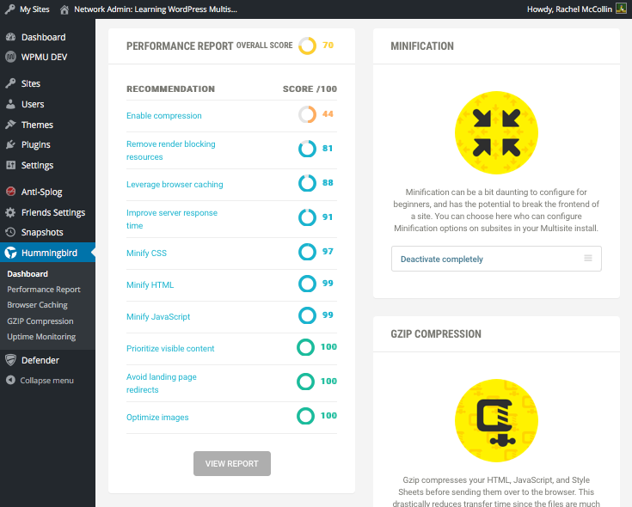This screenshot has width=632, height=507.
Task: Click the green ring for Optimize images
Action: click(x=305, y=416)
